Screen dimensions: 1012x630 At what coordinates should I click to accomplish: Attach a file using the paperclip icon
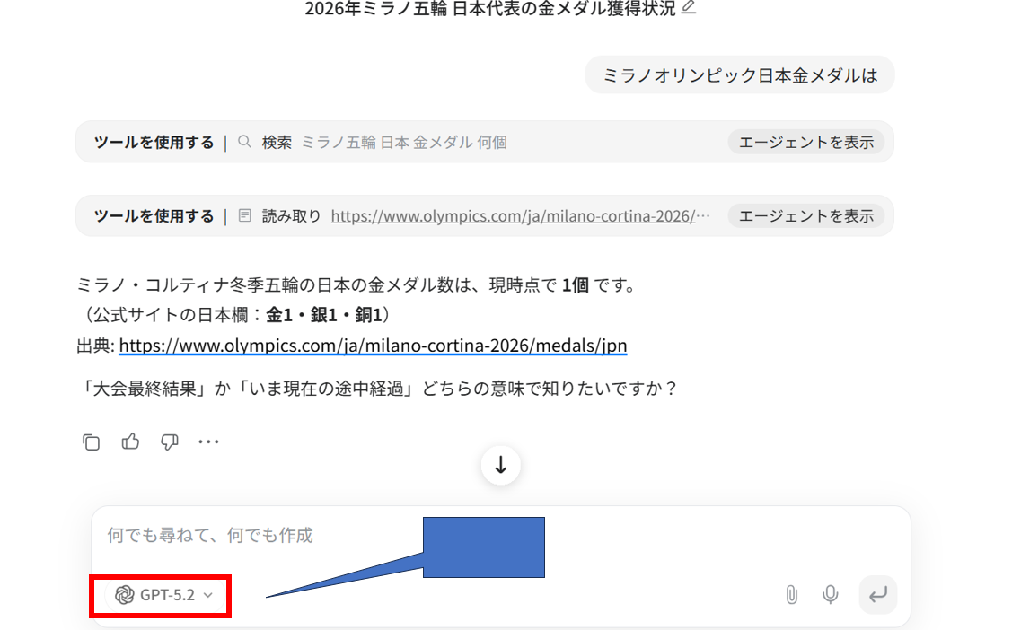point(791,594)
